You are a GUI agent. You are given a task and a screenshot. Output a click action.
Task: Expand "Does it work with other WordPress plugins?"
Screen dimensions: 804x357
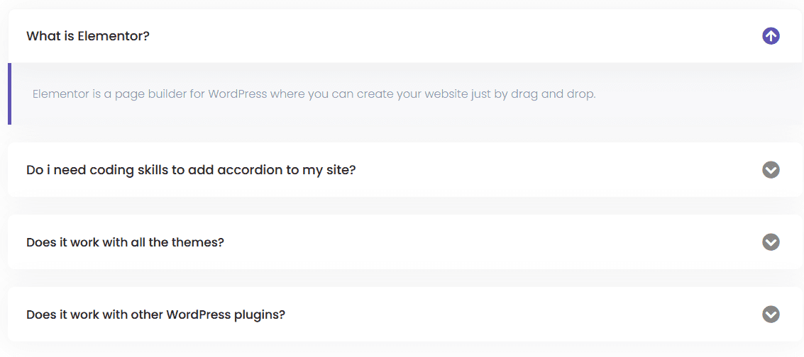(155, 314)
